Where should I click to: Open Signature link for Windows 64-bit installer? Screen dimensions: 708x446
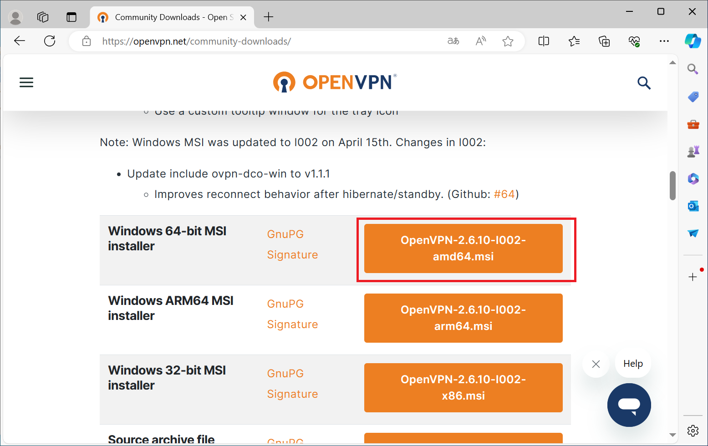pyautogui.click(x=292, y=255)
